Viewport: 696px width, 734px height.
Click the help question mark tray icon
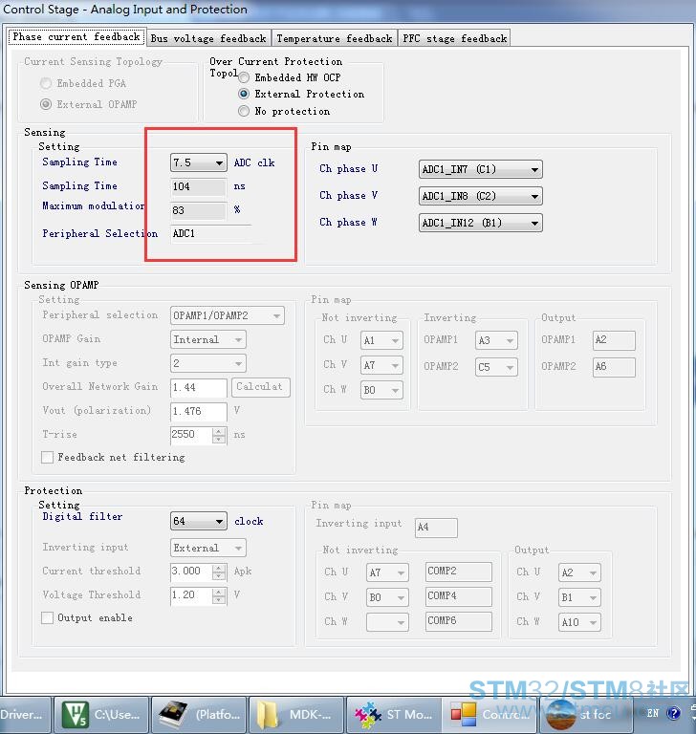click(673, 713)
